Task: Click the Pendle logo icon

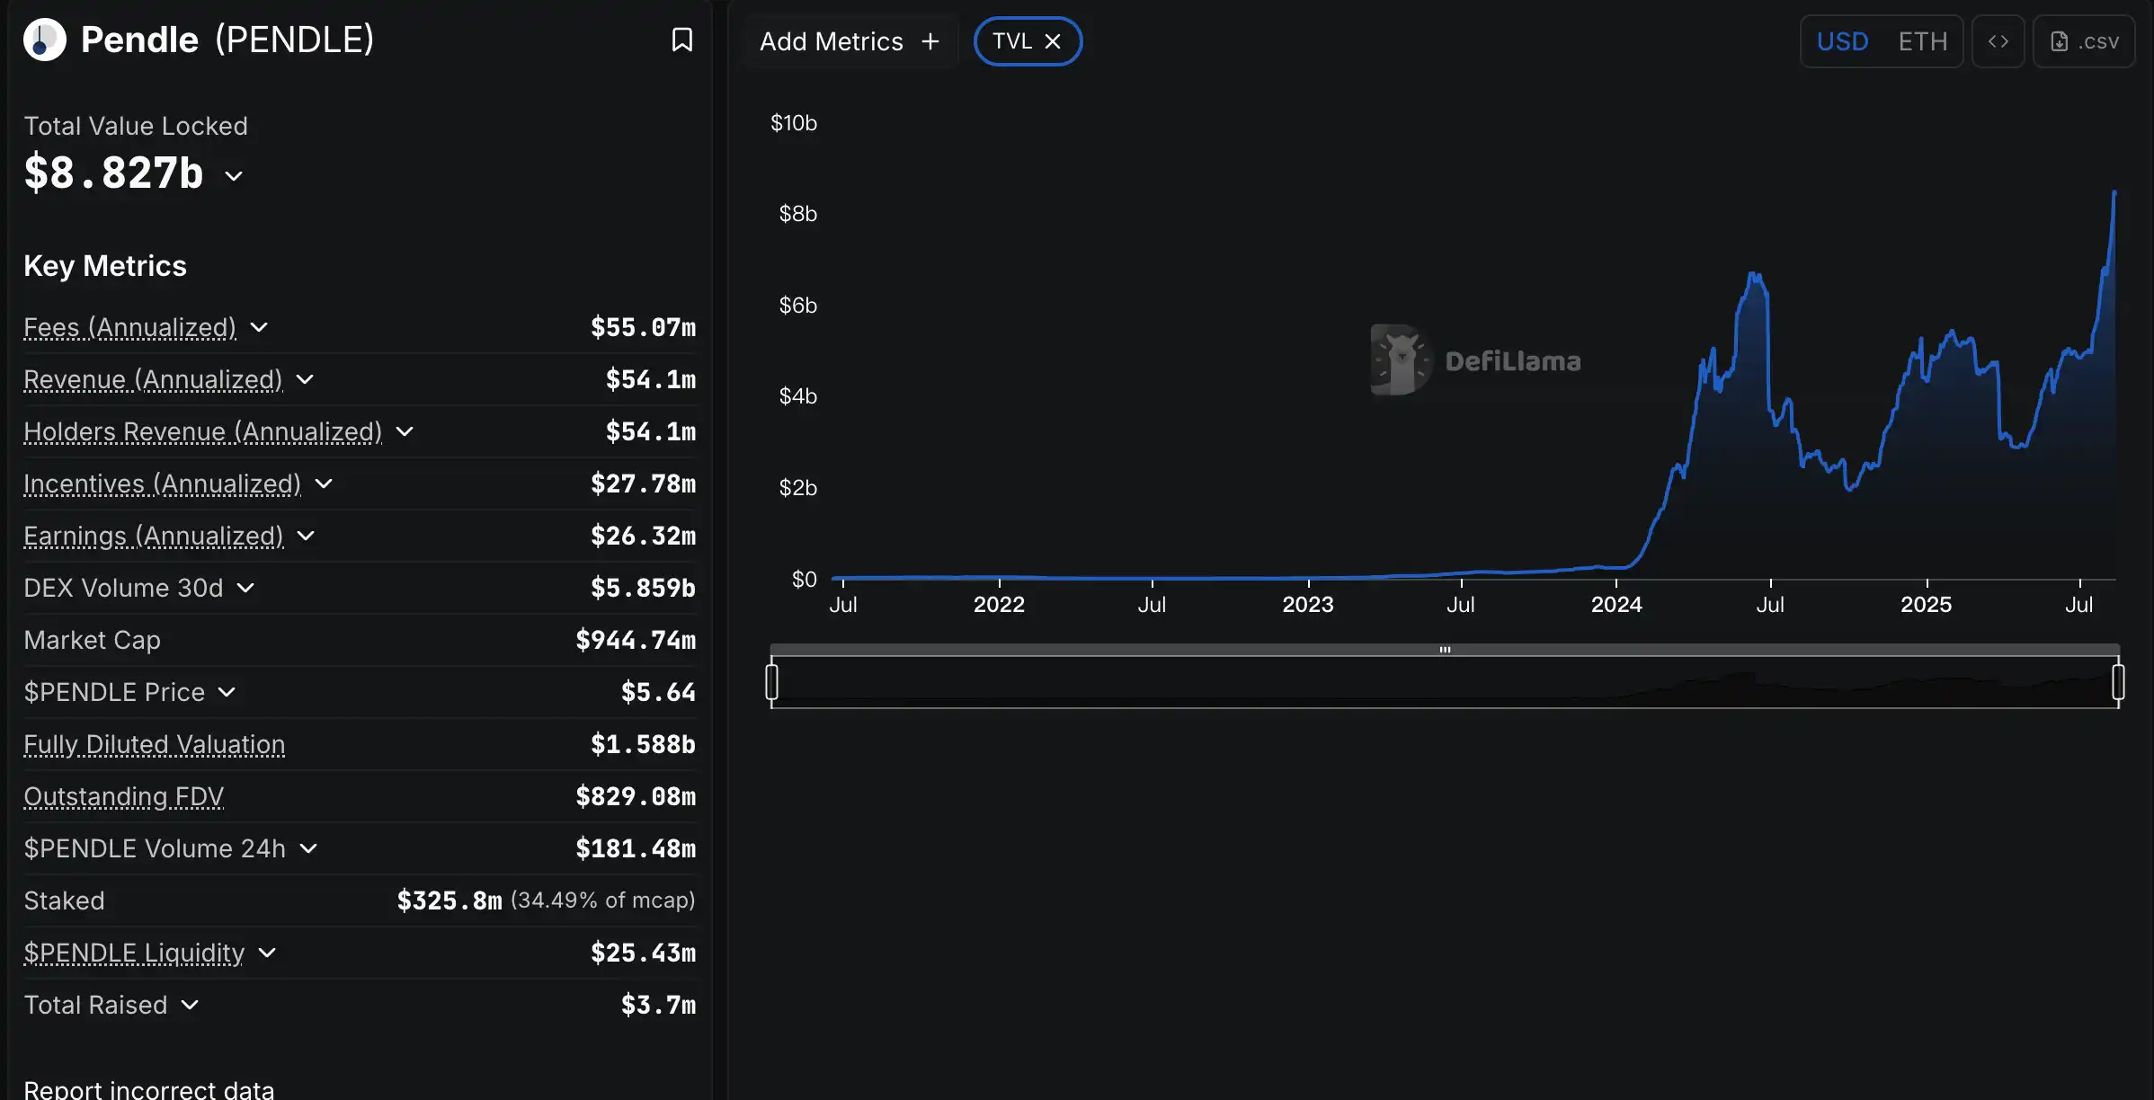Action: pyautogui.click(x=45, y=40)
